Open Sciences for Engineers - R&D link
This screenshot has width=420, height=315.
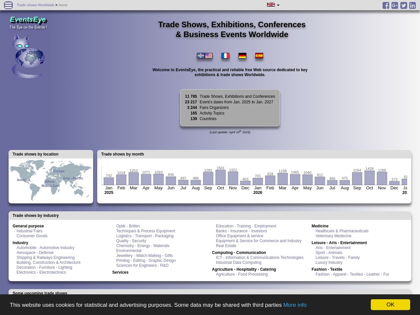click(x=142, y=265)
